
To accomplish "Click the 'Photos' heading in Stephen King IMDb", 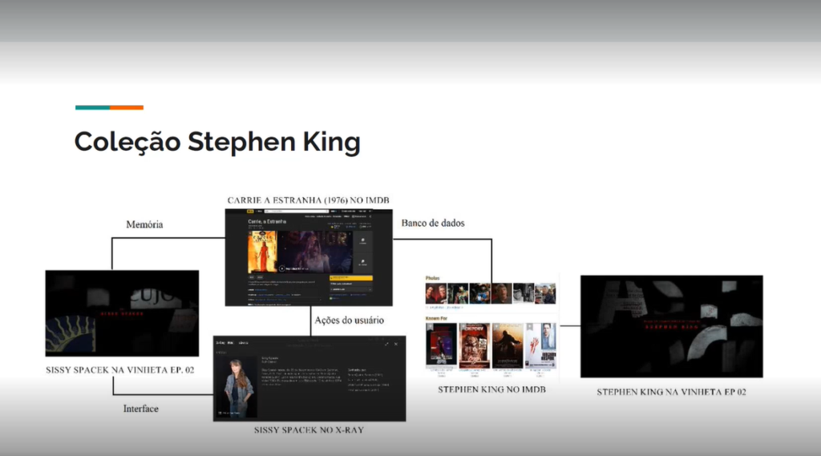I will (432, 278).
